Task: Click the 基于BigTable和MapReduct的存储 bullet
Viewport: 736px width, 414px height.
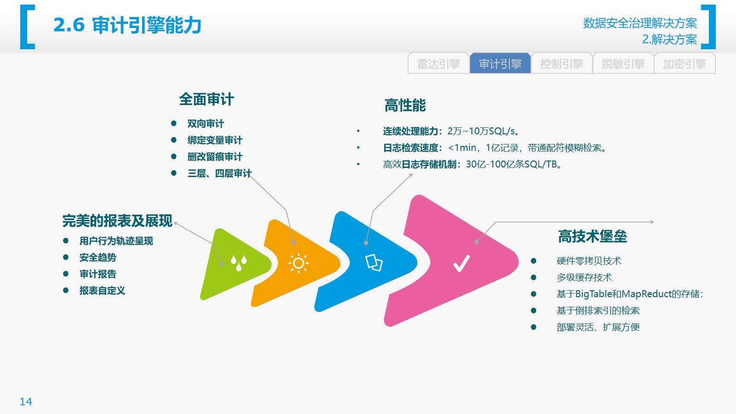Action: pyautogui.click(x=630, y=294)
